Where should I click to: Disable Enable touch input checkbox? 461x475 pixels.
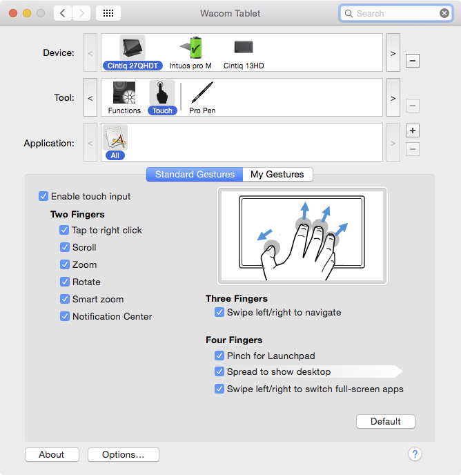(43, 196)
